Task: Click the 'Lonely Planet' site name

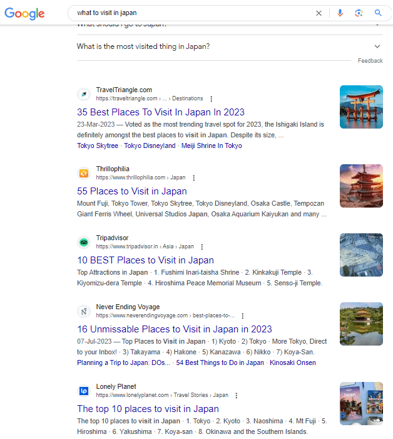Action: [116, 387]
